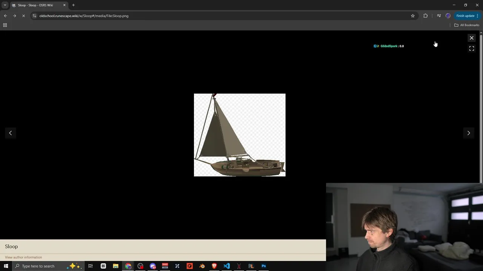Click the Sloop sailboat image

[x=240, y=135]
